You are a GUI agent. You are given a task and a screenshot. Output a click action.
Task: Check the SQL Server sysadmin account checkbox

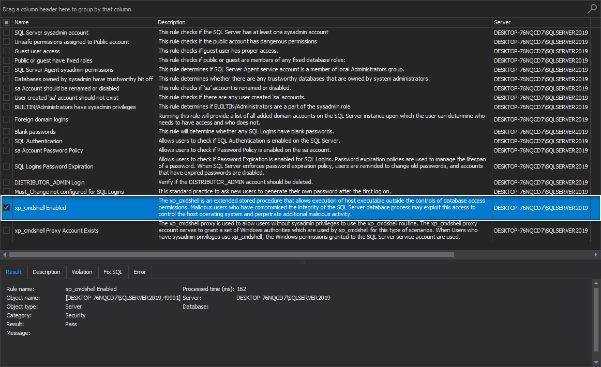(7, 33)
